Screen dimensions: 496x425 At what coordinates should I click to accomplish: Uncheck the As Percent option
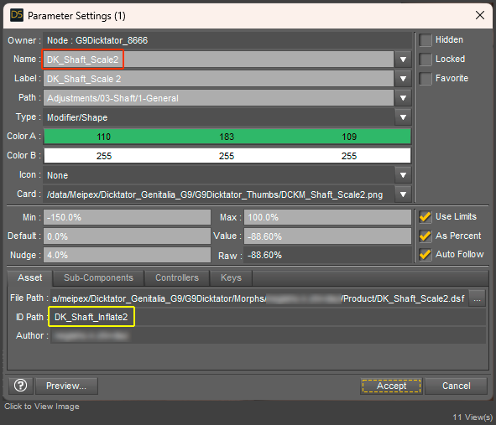426,236
